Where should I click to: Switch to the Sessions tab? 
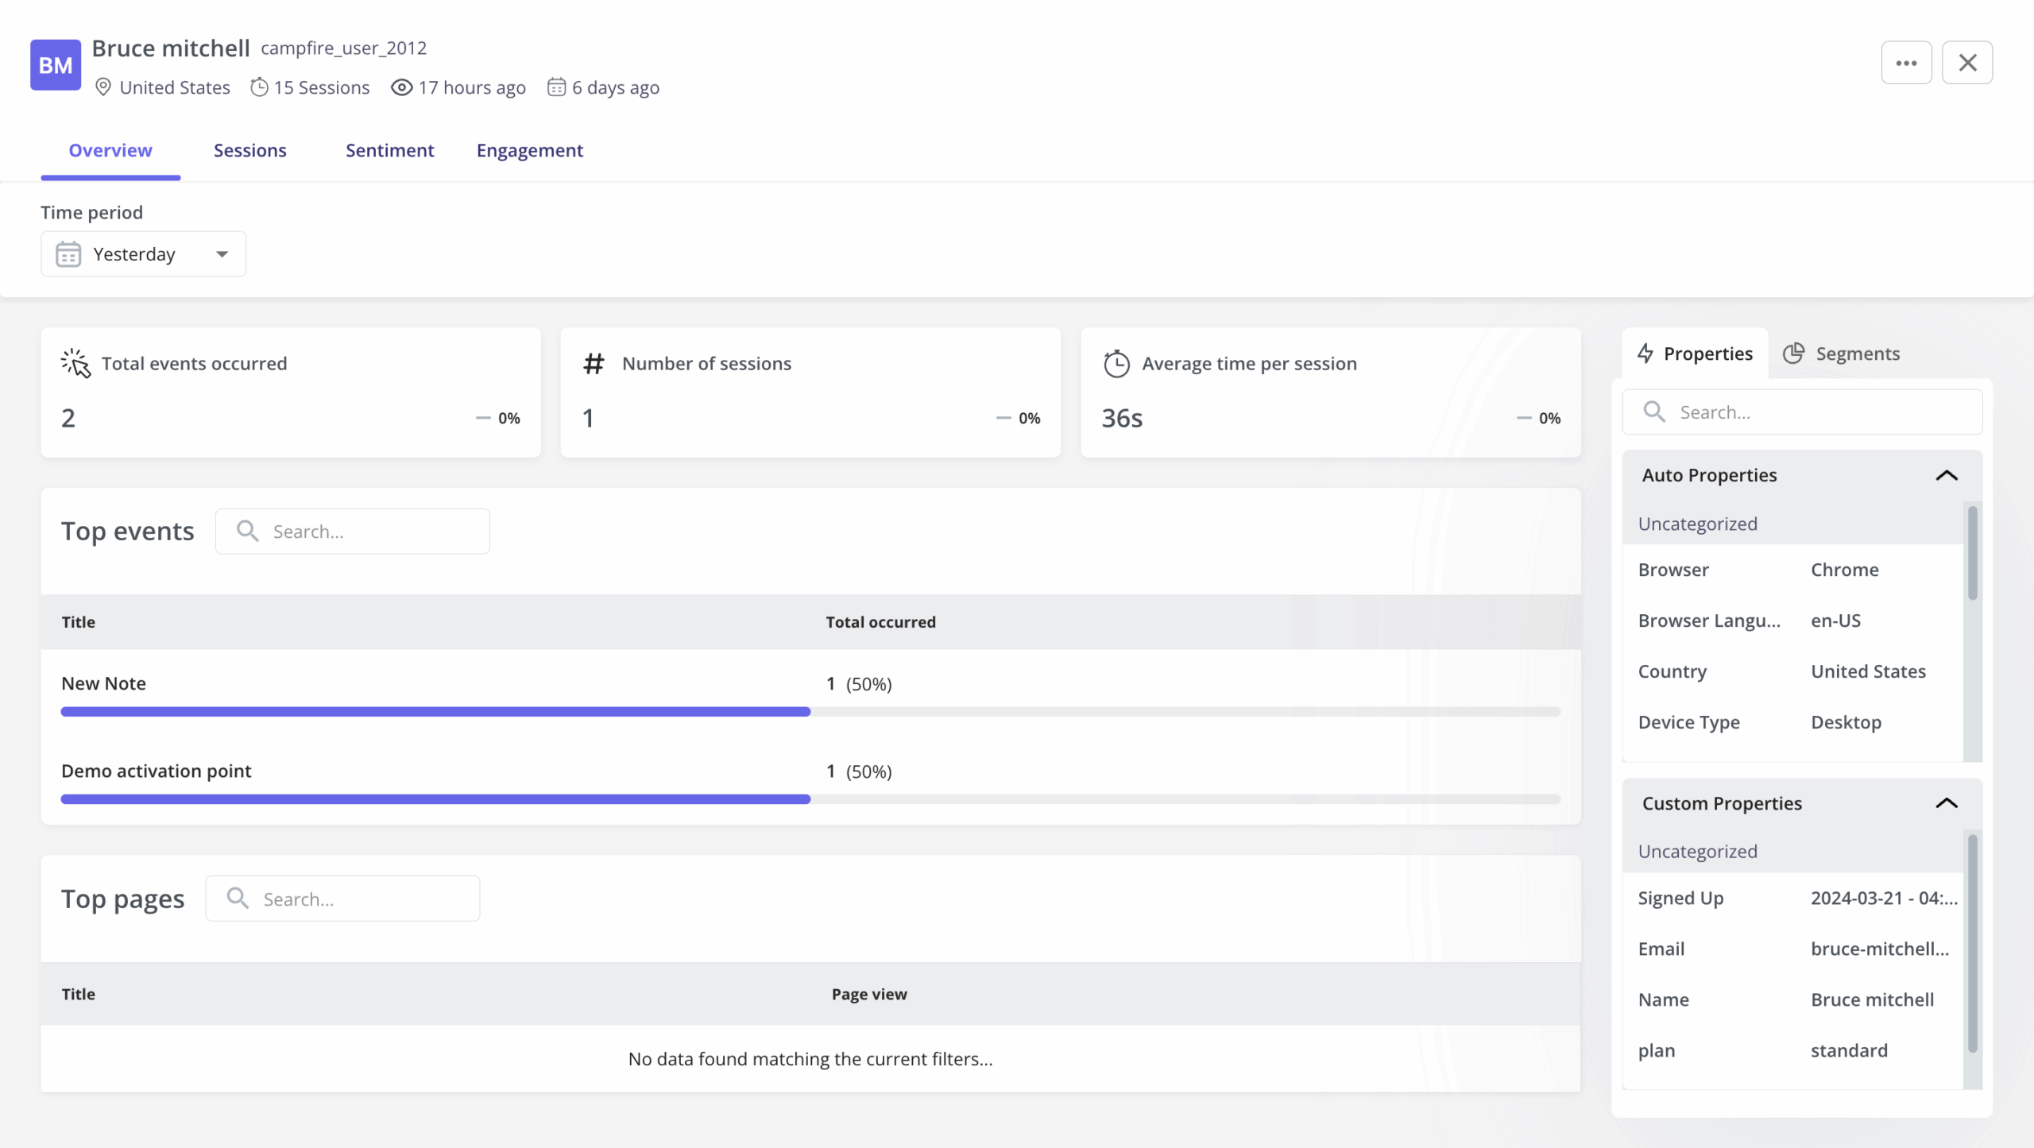250,150
